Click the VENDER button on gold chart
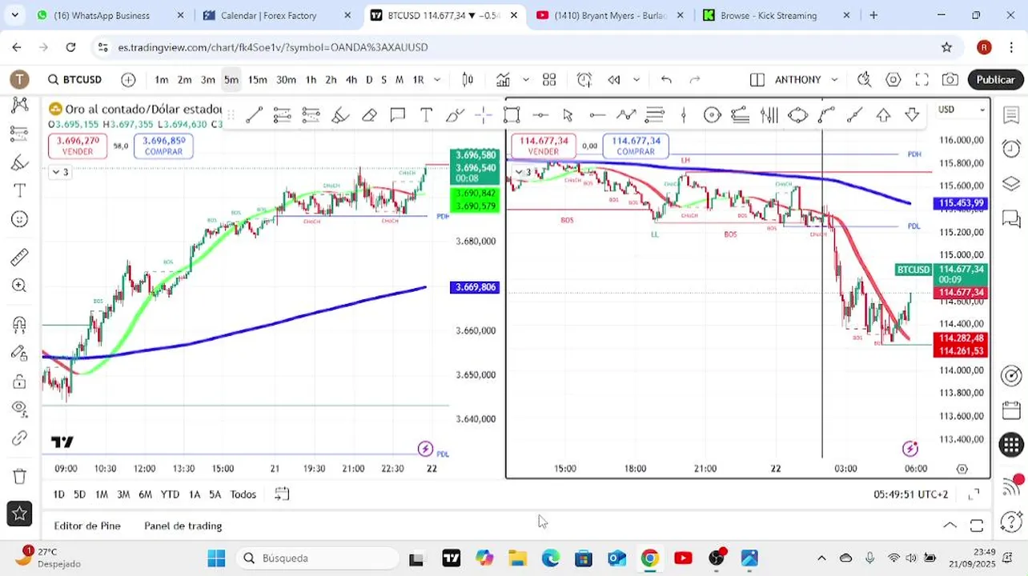This screenshot has width=1028, height=576. tap(78, 146)
